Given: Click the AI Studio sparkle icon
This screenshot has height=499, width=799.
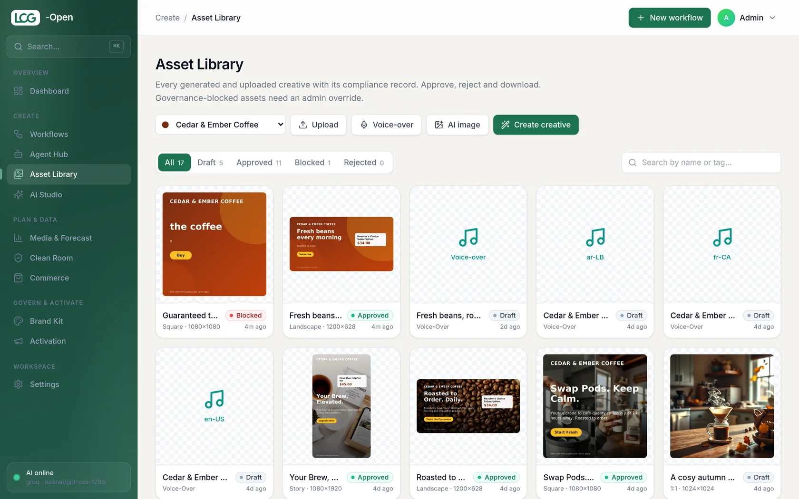Looking at the screenshot, I should pos(19,194).
